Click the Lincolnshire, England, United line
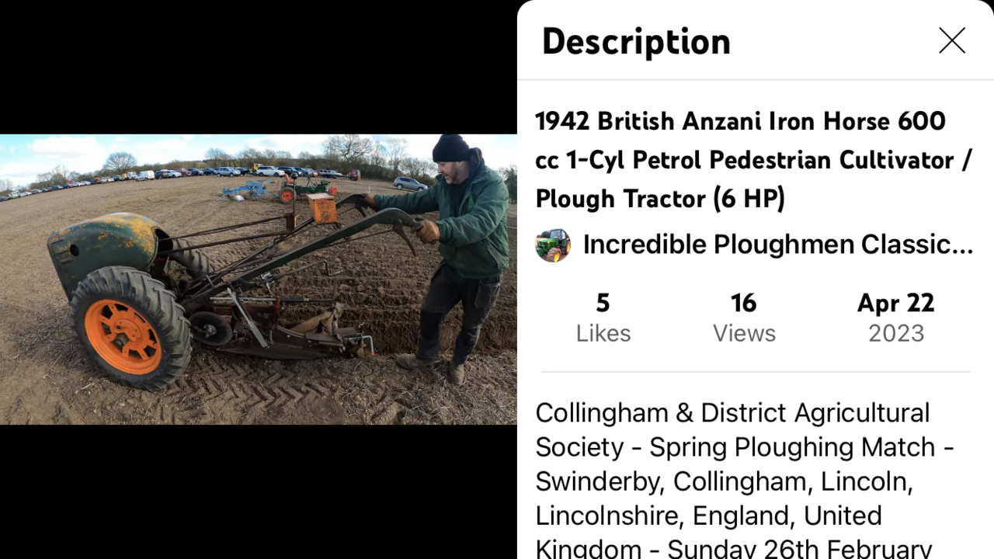 coord(708,516)
